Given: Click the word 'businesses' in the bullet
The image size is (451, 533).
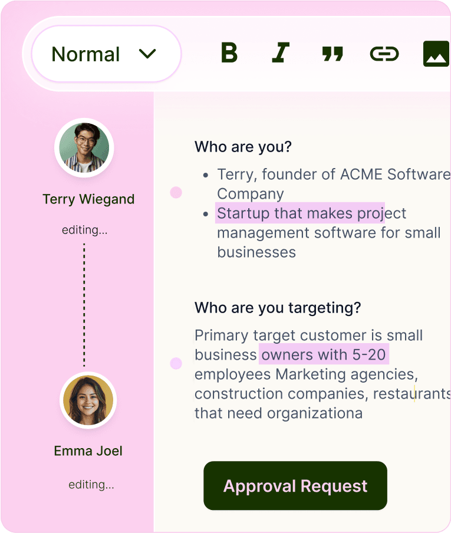Looking at the screenshot, I should 256,252.
